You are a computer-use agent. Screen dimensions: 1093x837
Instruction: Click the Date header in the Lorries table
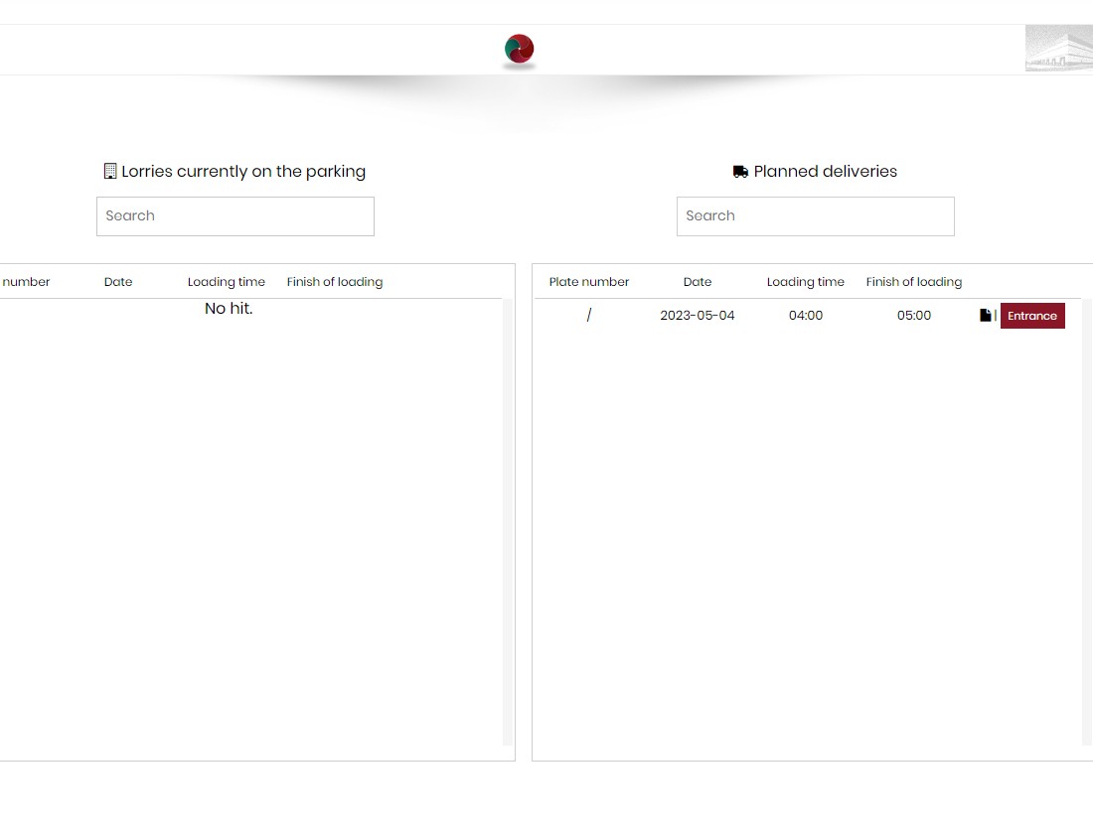(x=118, y=282)
